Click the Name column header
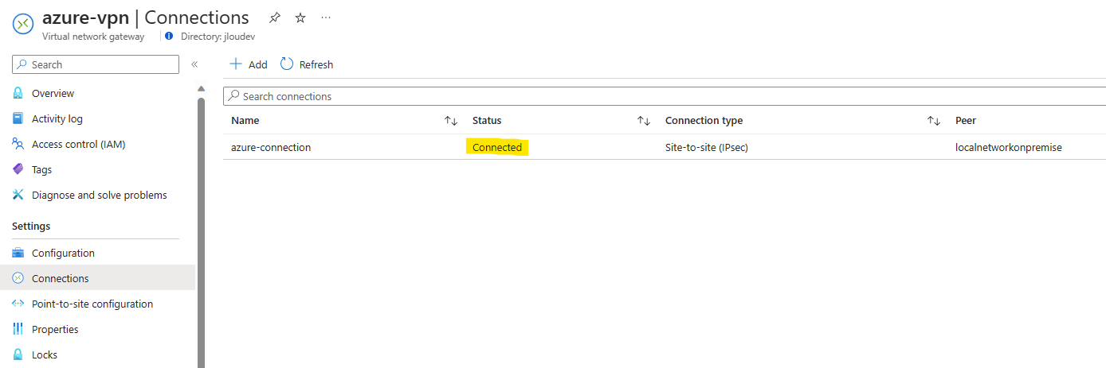 (245, 121)
